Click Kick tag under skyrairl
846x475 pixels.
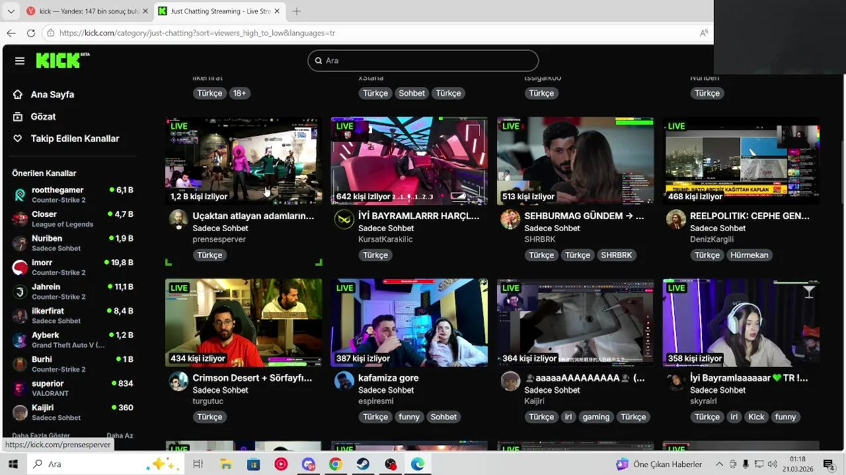pyautogui.click(x=756, y=417)
